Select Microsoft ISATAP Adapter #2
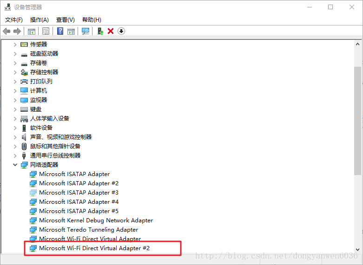Viewport: 363px width, 265px height. (79, 183)
